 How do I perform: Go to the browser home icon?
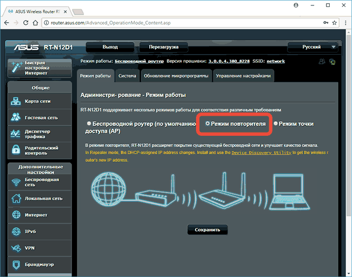click(35, 23)
